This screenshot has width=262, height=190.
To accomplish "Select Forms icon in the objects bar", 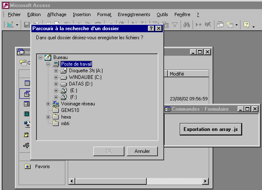I will point(27,104).
